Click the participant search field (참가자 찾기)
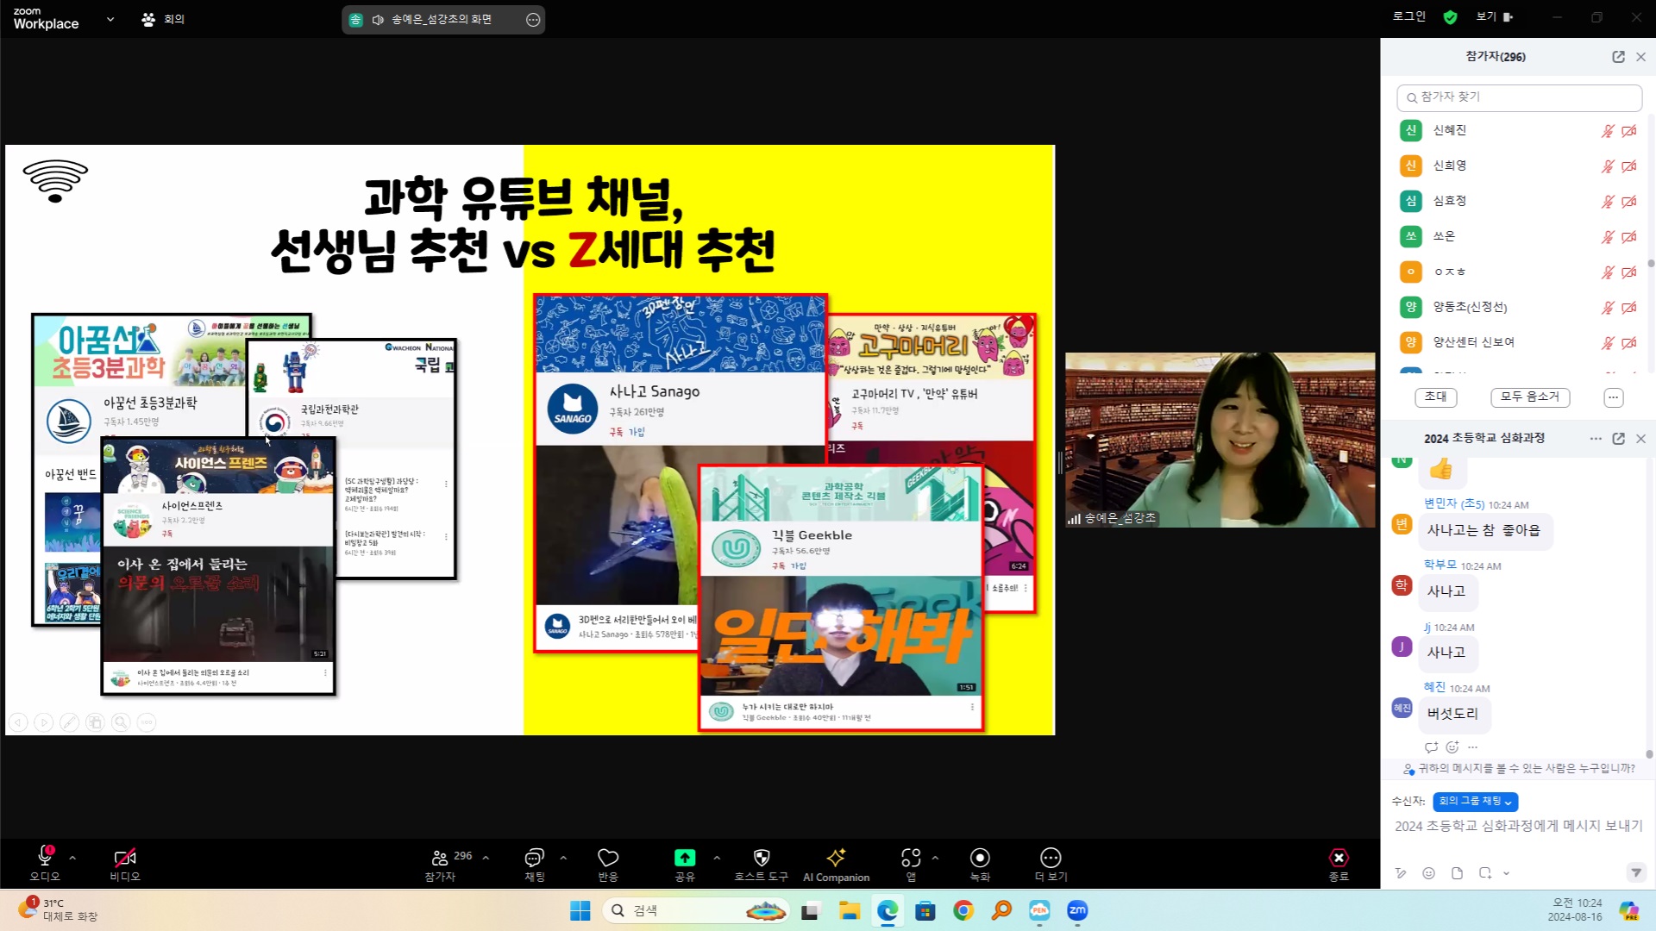The image size is (1656, 931). coord(1519,97)
